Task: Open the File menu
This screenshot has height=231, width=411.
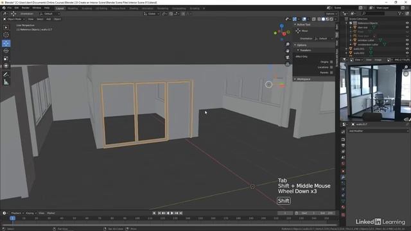Action: pyautogui.click(x=10, y=8)
